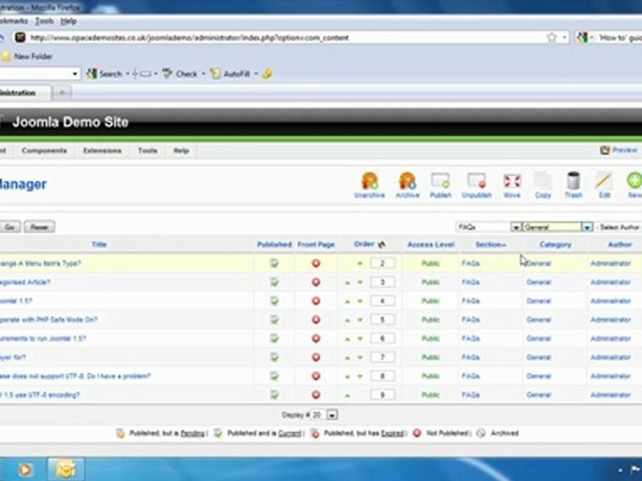This screenshot has width=642, height=481.
Task: Click the Google toolbar Search icon
Action: pos(92,73)
